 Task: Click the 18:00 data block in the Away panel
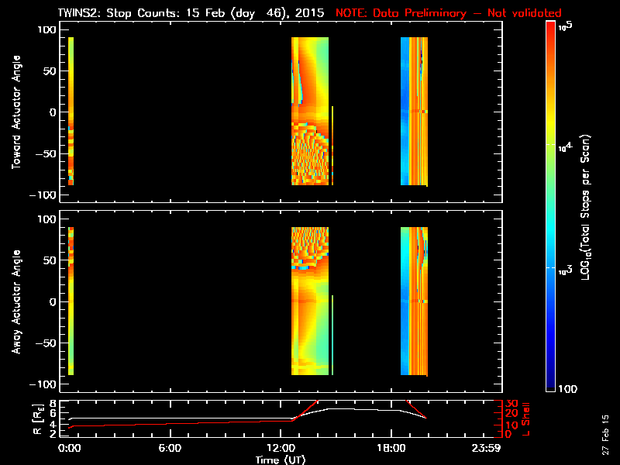(414, 301)
